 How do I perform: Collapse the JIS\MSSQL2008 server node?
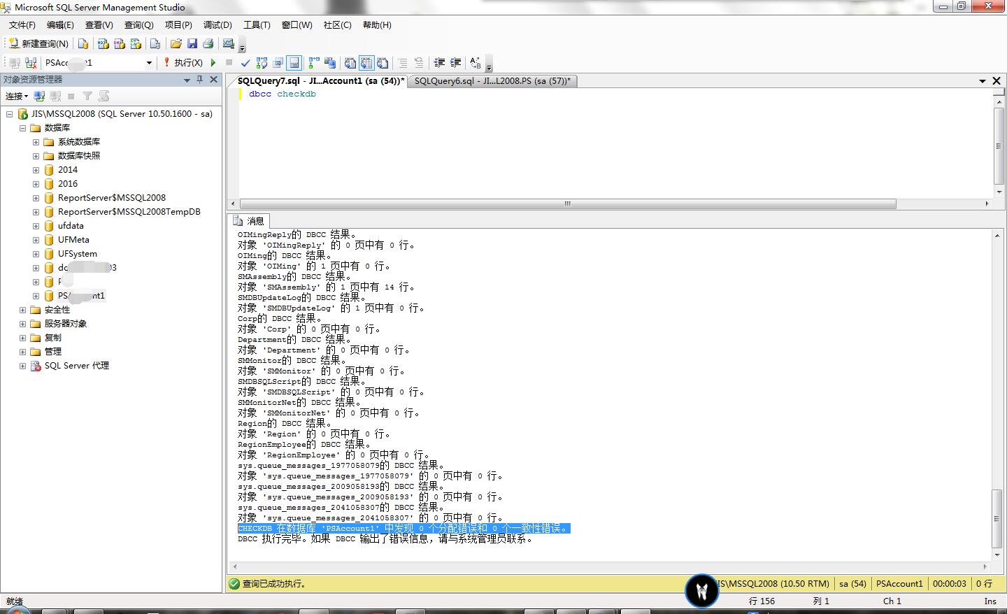10,114
